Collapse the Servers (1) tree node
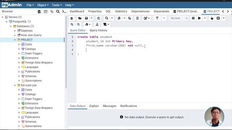 [3, 17]
